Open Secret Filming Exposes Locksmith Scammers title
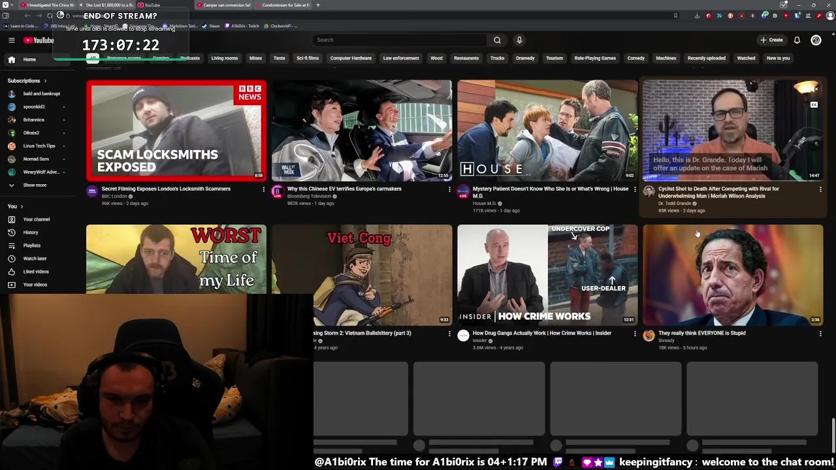This screenshot has width=836, height=470. (166, 189)
